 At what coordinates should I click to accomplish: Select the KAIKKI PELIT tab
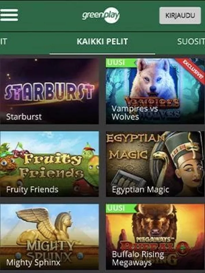click(102, 41)
